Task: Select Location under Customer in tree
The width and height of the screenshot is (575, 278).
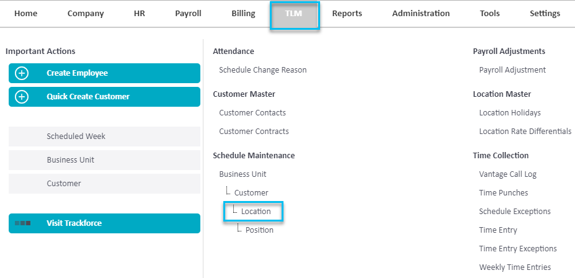Action: pos(256,211)
